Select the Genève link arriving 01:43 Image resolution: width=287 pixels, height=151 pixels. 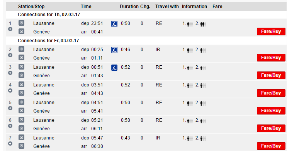click(41, 76)
